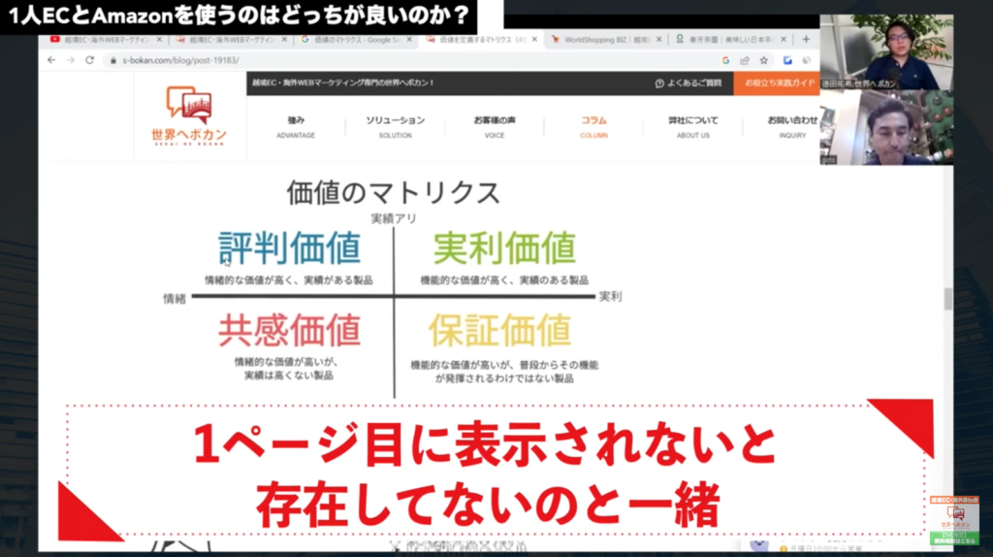This screenshot has height=557, width=993.
Task: Click the 実利価値 heading in the matrix
Action: [504, 247]
